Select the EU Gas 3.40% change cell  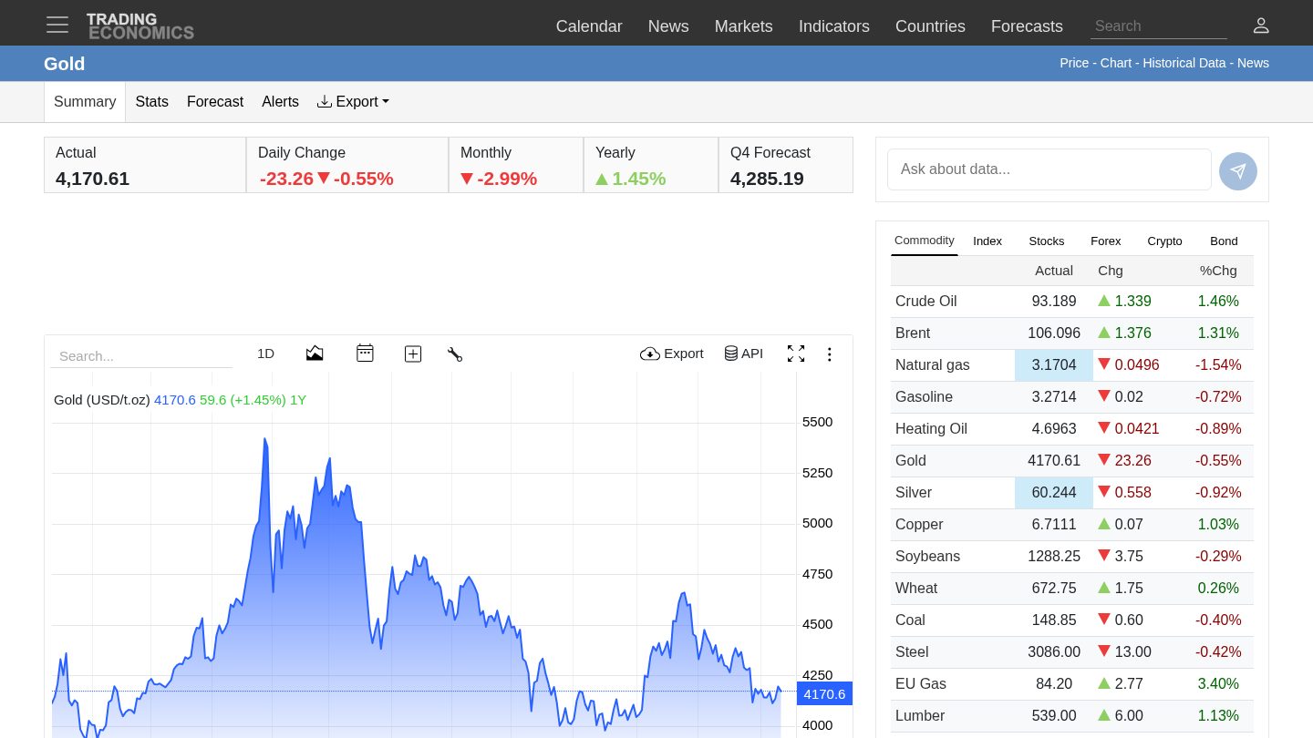click(1218, 683)
